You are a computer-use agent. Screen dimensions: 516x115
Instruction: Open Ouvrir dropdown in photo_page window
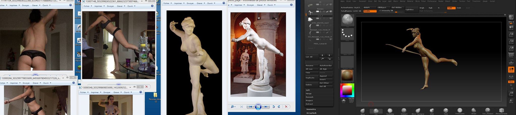[271, 5]
